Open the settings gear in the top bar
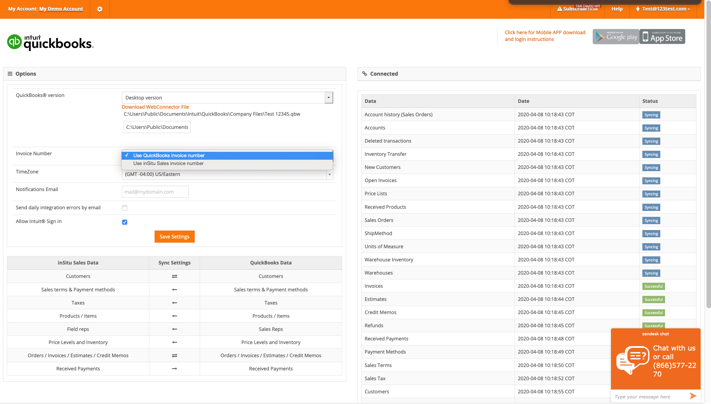The width and height of the screenshot is (711, 404). (99, 9)
